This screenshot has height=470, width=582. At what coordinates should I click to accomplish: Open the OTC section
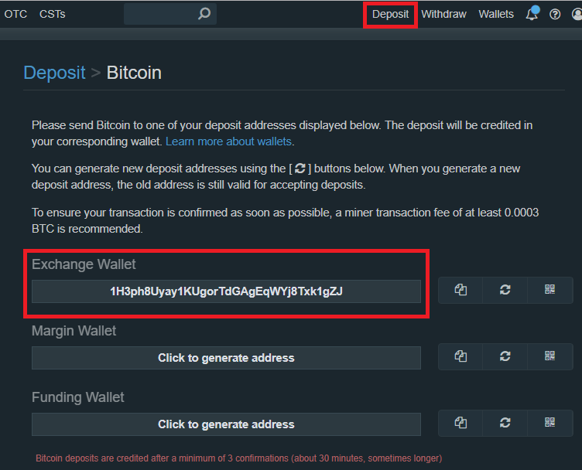15,14
